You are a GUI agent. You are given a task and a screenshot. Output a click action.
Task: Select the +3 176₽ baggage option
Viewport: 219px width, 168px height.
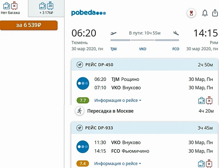[x=46, y=8]
